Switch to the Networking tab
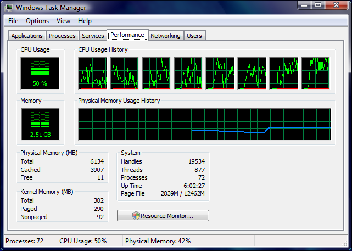This screenshot has width=352, height=251. point(165,36)
